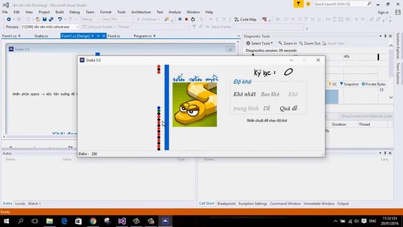Open the Process combo box
This screenshot has height=227, width=403.
pos(50,26)
